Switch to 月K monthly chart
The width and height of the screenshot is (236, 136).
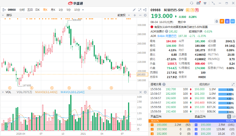(x=53, y=10)
